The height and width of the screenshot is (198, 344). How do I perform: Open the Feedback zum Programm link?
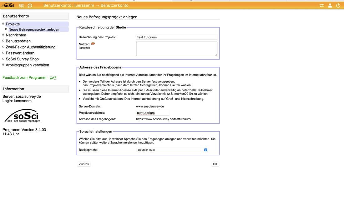(x=24, y=78)
